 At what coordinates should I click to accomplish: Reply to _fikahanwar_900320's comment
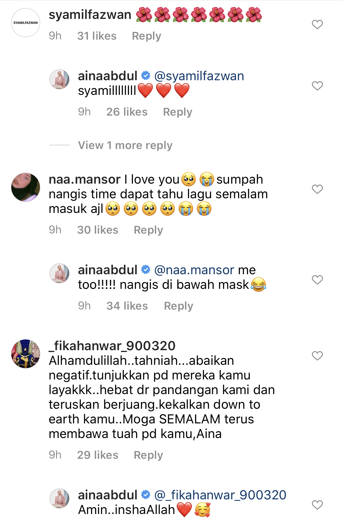(x=148, y=455)
